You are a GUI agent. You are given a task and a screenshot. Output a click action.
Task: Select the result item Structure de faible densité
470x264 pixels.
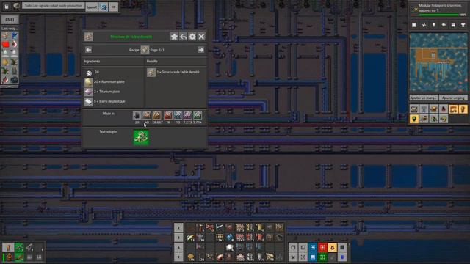click(151, 72)
